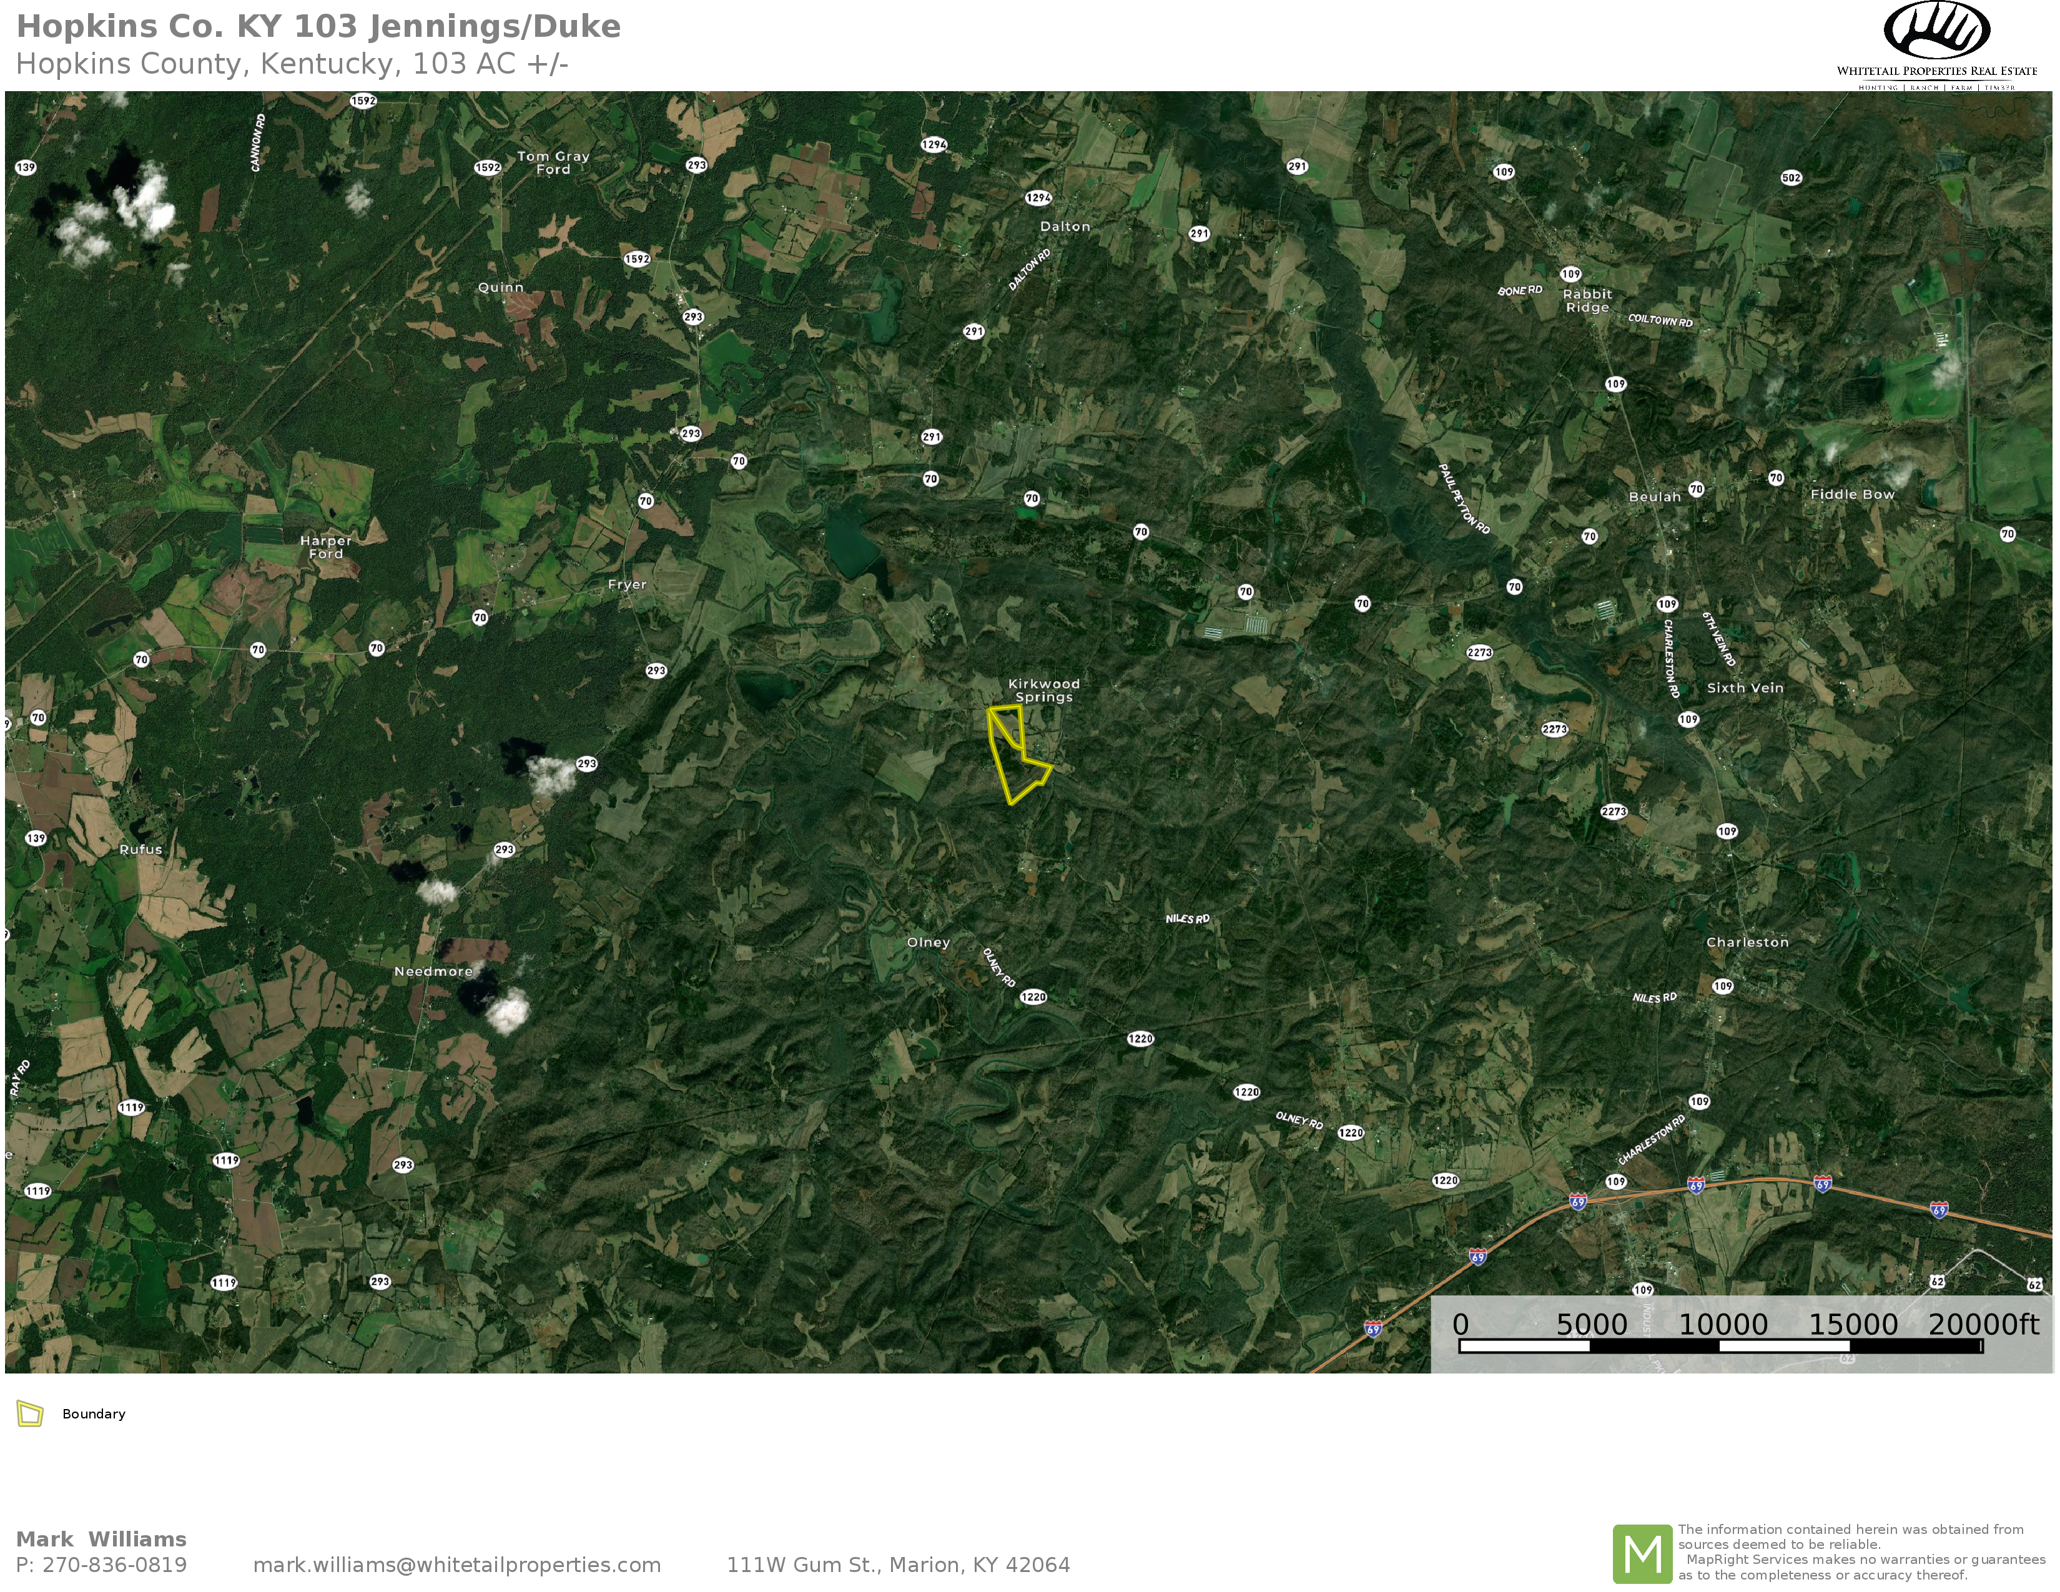Click the green MapRight M logo
This screenshot has width=2060, height=1592.
coord(1643,1555)
